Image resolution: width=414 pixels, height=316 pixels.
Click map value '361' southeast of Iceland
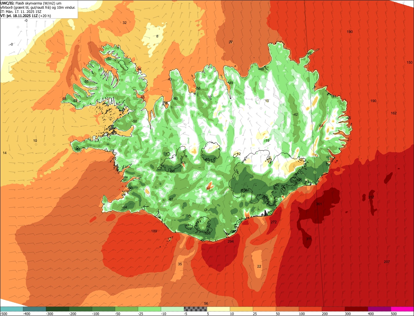tap(319, 204)
